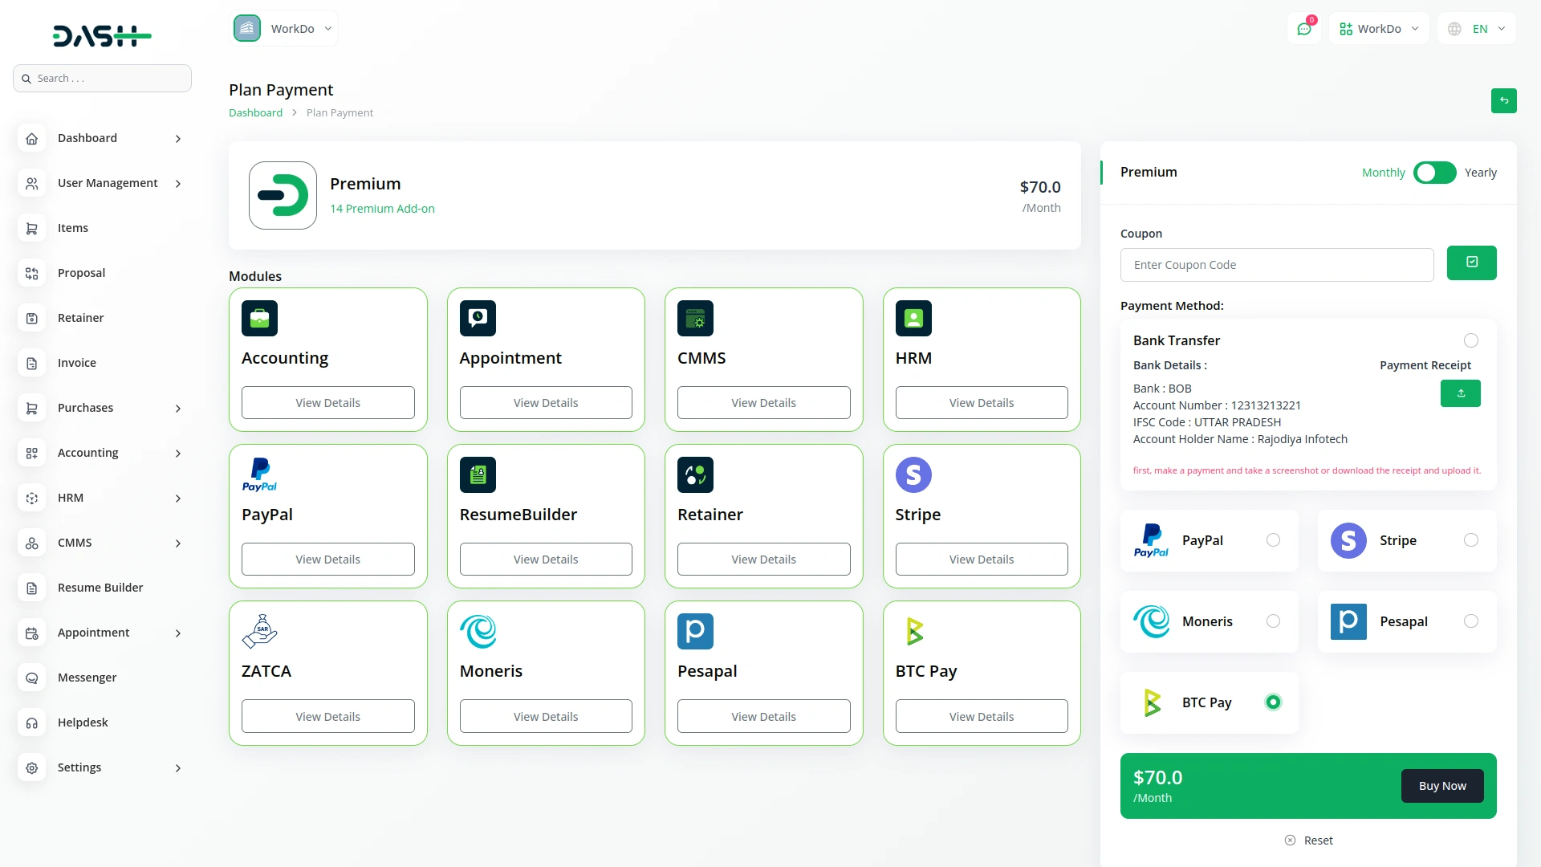
Task: Open the EN language selector
Action: click(x=1477, y=28)
